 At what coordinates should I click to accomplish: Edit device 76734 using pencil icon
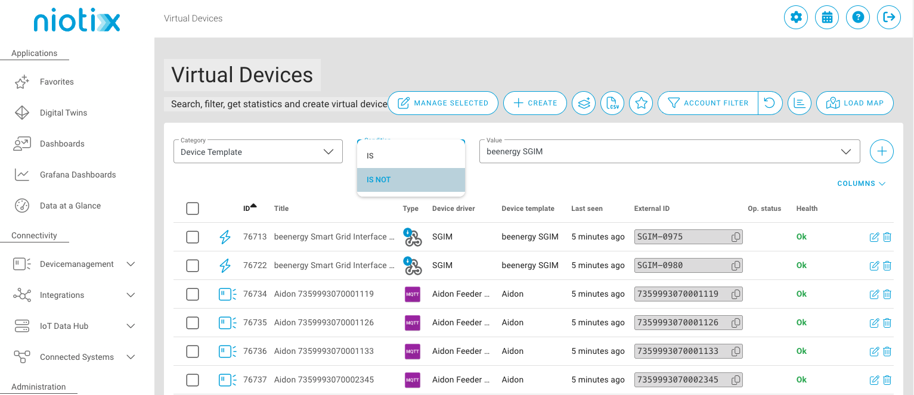tap(874, 294)
